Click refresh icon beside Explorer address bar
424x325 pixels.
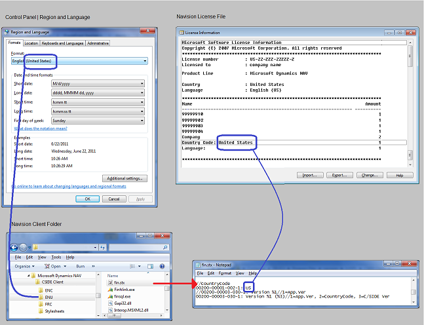[102, 247]
